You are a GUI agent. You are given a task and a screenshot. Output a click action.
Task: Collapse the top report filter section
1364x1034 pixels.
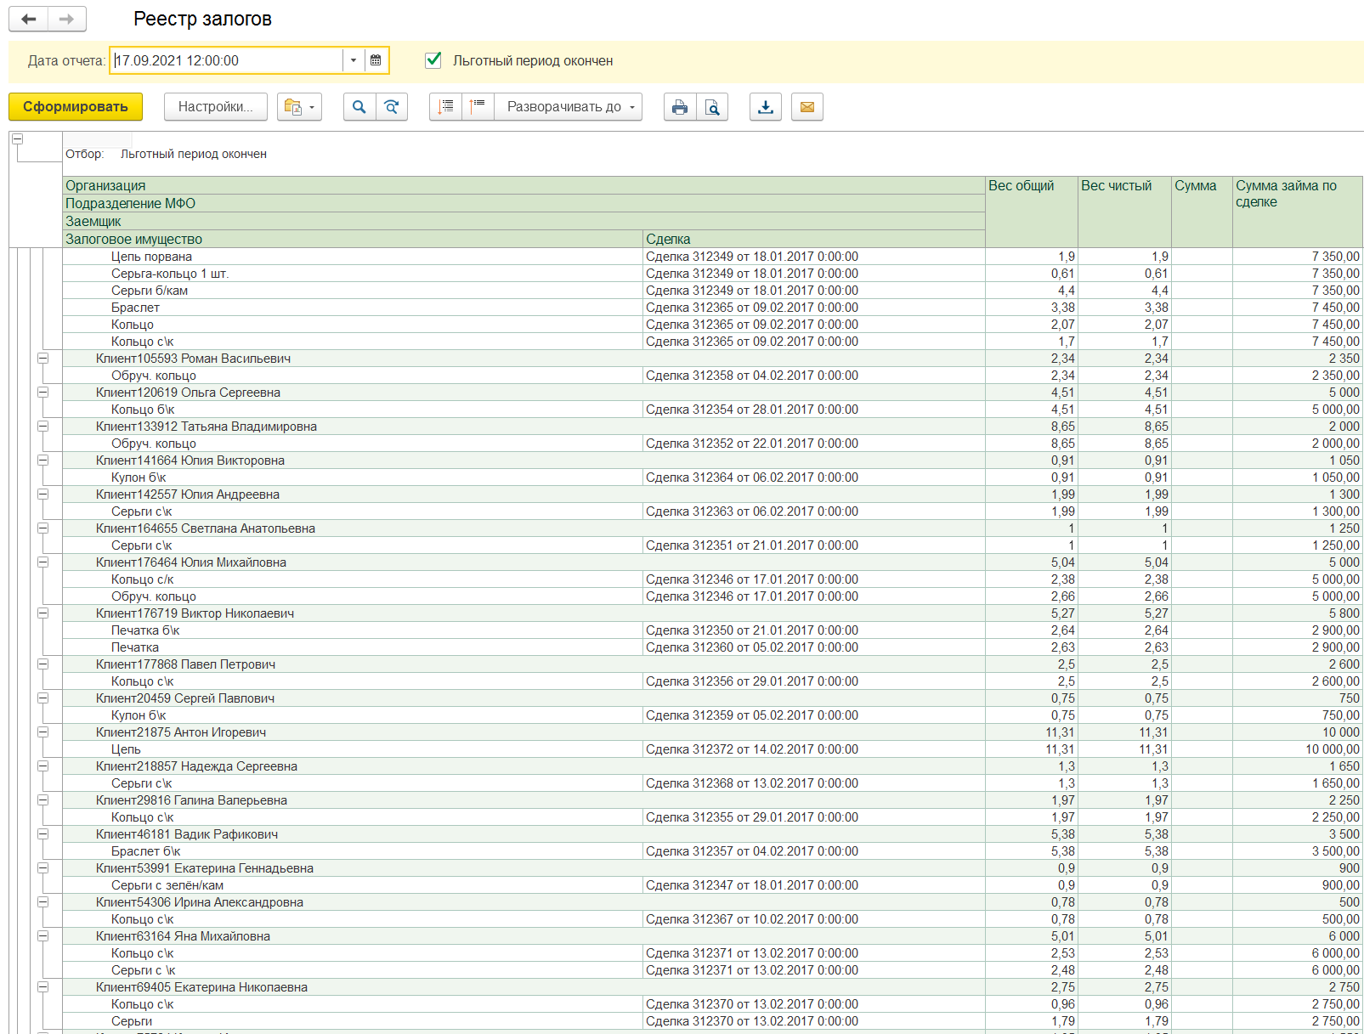tap(17, 139)
